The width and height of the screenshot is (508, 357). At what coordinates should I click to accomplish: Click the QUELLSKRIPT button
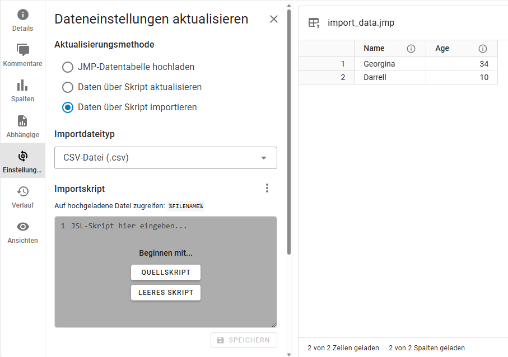(x=166, y=273)
